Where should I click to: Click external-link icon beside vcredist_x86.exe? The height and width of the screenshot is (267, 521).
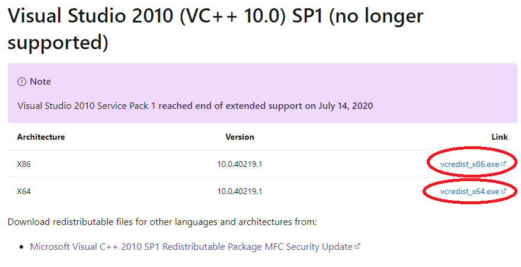pyautogui.click(x=503, y=163)
